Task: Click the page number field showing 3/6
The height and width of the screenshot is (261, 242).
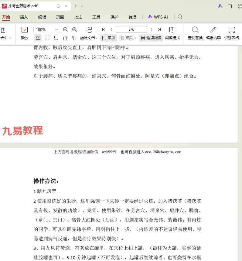Action: [131, 29]
